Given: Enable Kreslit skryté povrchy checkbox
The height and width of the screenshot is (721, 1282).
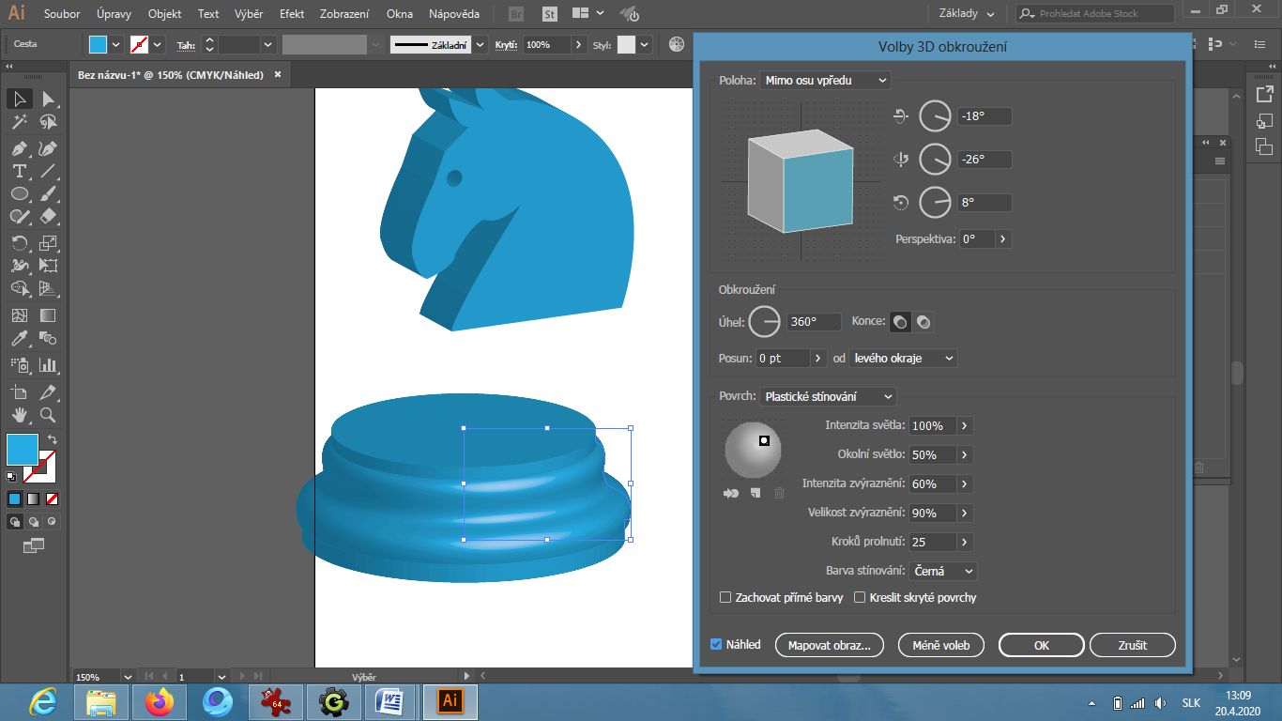Looking at the screenshot, I should coord(860,597).
